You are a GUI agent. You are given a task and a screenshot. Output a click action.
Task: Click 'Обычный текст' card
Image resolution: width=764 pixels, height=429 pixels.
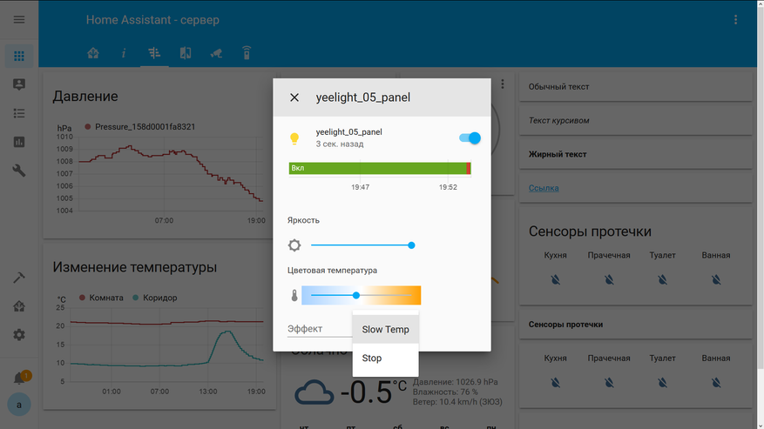pyautogui.click(x=636, y=87)
